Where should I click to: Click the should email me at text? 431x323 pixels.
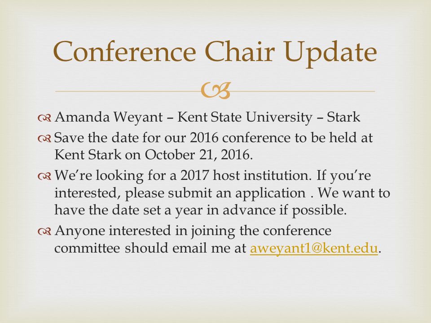tap(185, 248)
